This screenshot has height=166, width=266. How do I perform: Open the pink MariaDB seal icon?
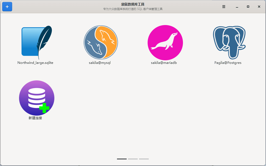click(x=165, y=42)
